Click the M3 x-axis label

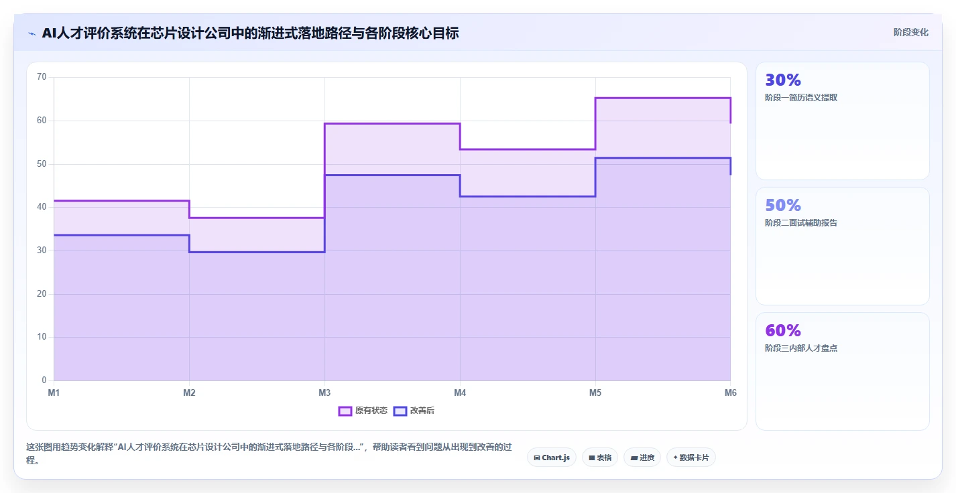[x=324, y=393]
